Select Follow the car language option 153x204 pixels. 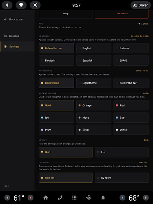(x=56, y=48)
